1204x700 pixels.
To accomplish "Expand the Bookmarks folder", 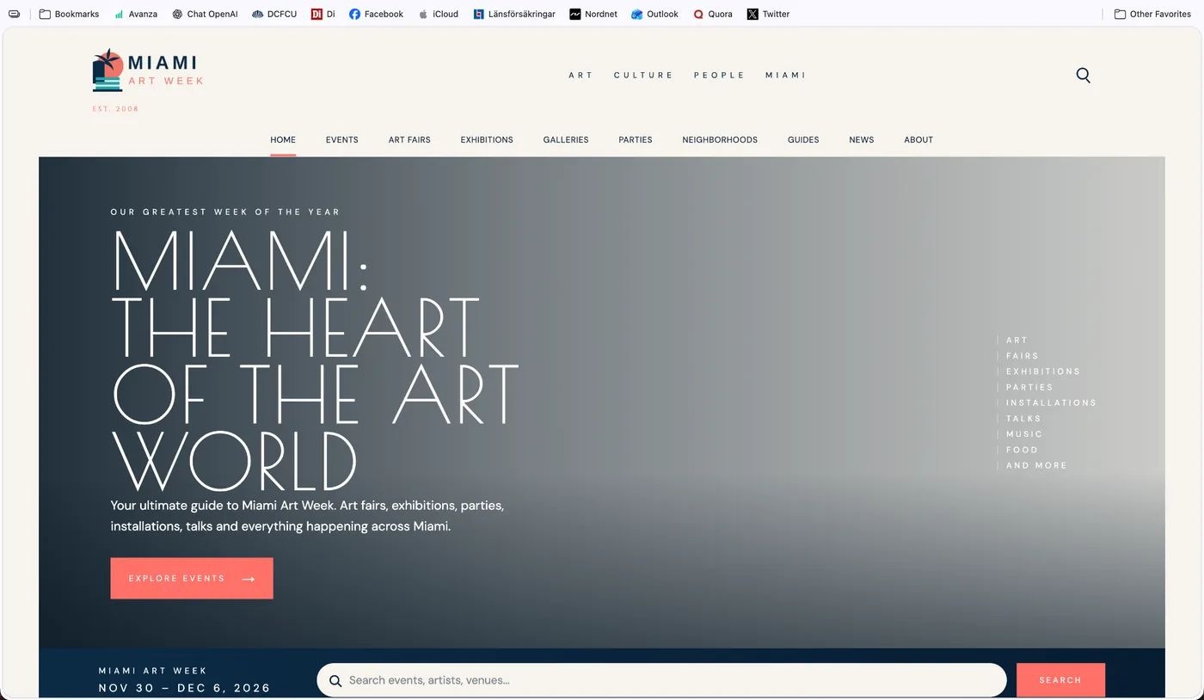I will pyautogui.click(x=69, y=14).
